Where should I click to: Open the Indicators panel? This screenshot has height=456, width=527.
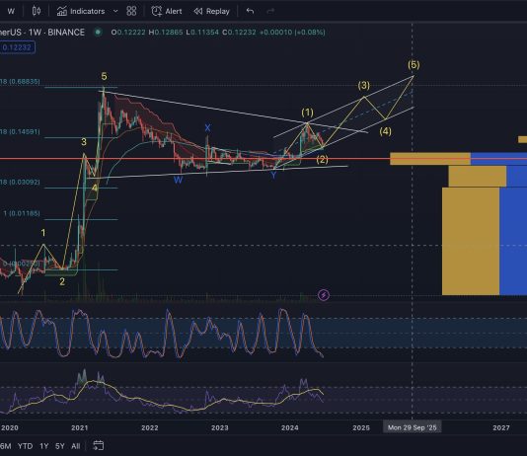81,11
